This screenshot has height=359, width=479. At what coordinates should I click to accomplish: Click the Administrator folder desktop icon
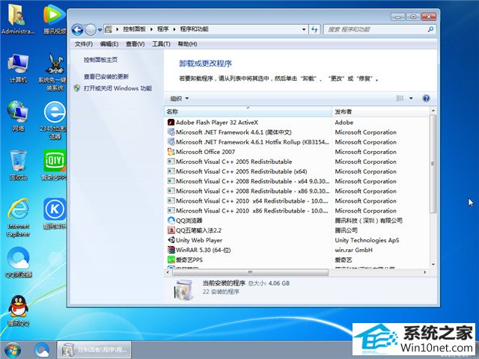tap(18, 19)
